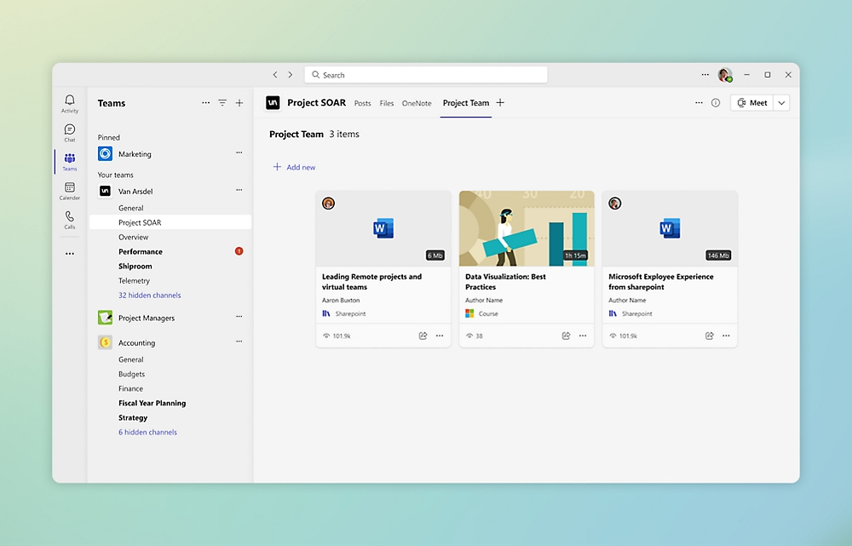Open Calls in the left rail
Viewport: 852px width, 546px height.
click(70, 219)
